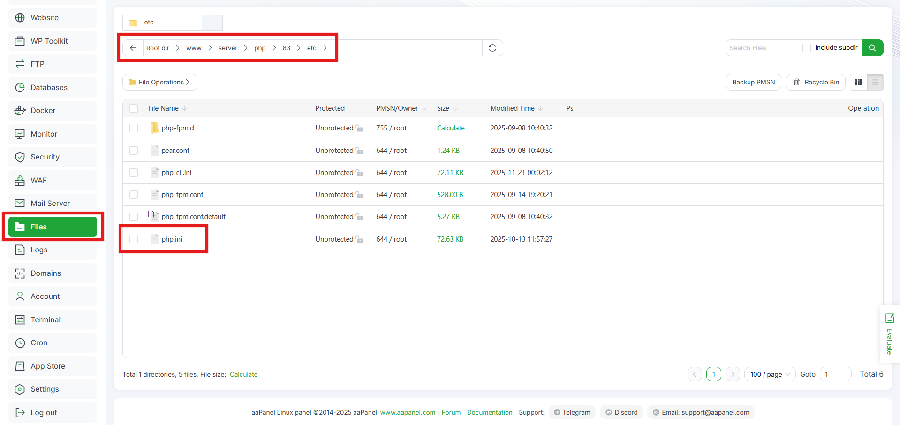Select the etc file tab

(x=162, y=23)
